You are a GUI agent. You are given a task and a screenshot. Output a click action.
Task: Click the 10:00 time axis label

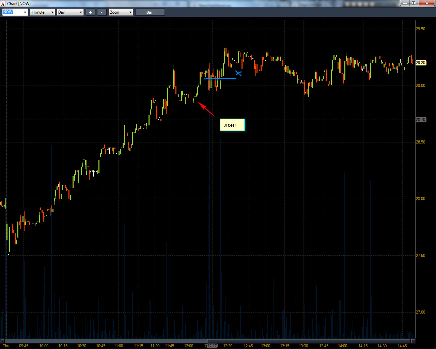coord(44,346)
